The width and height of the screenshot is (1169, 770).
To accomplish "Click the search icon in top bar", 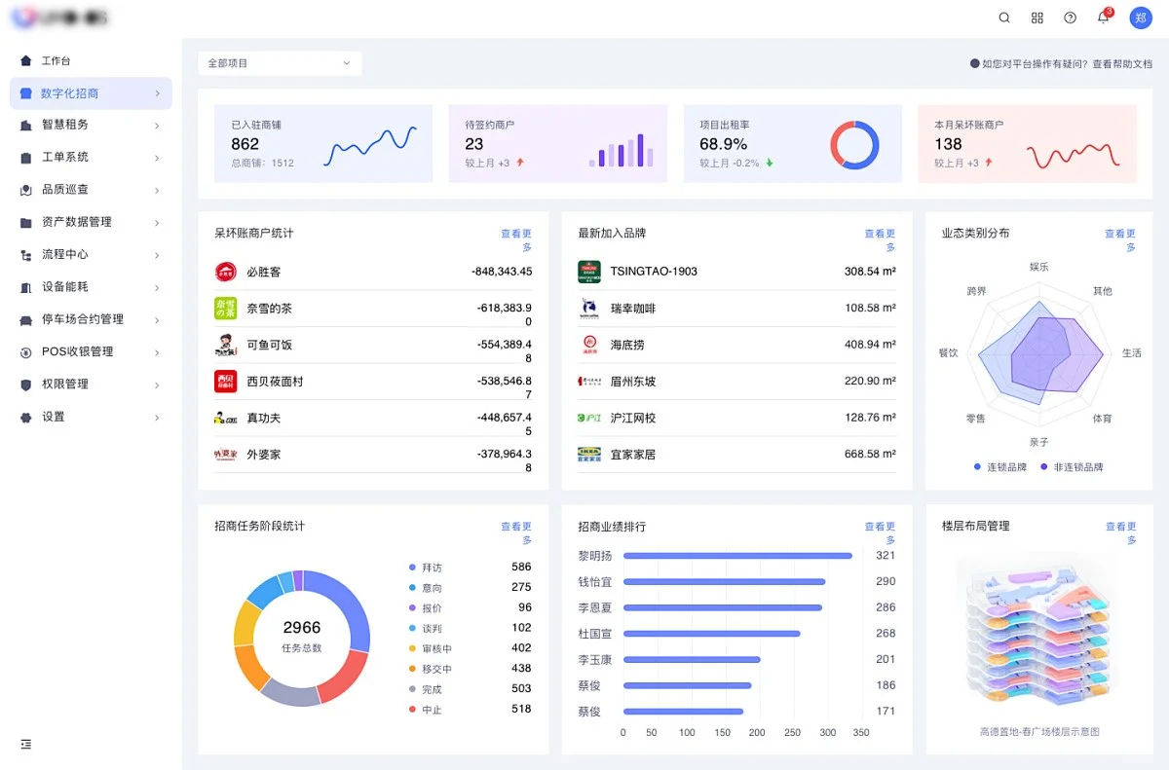I will [x=1004, y=18].
